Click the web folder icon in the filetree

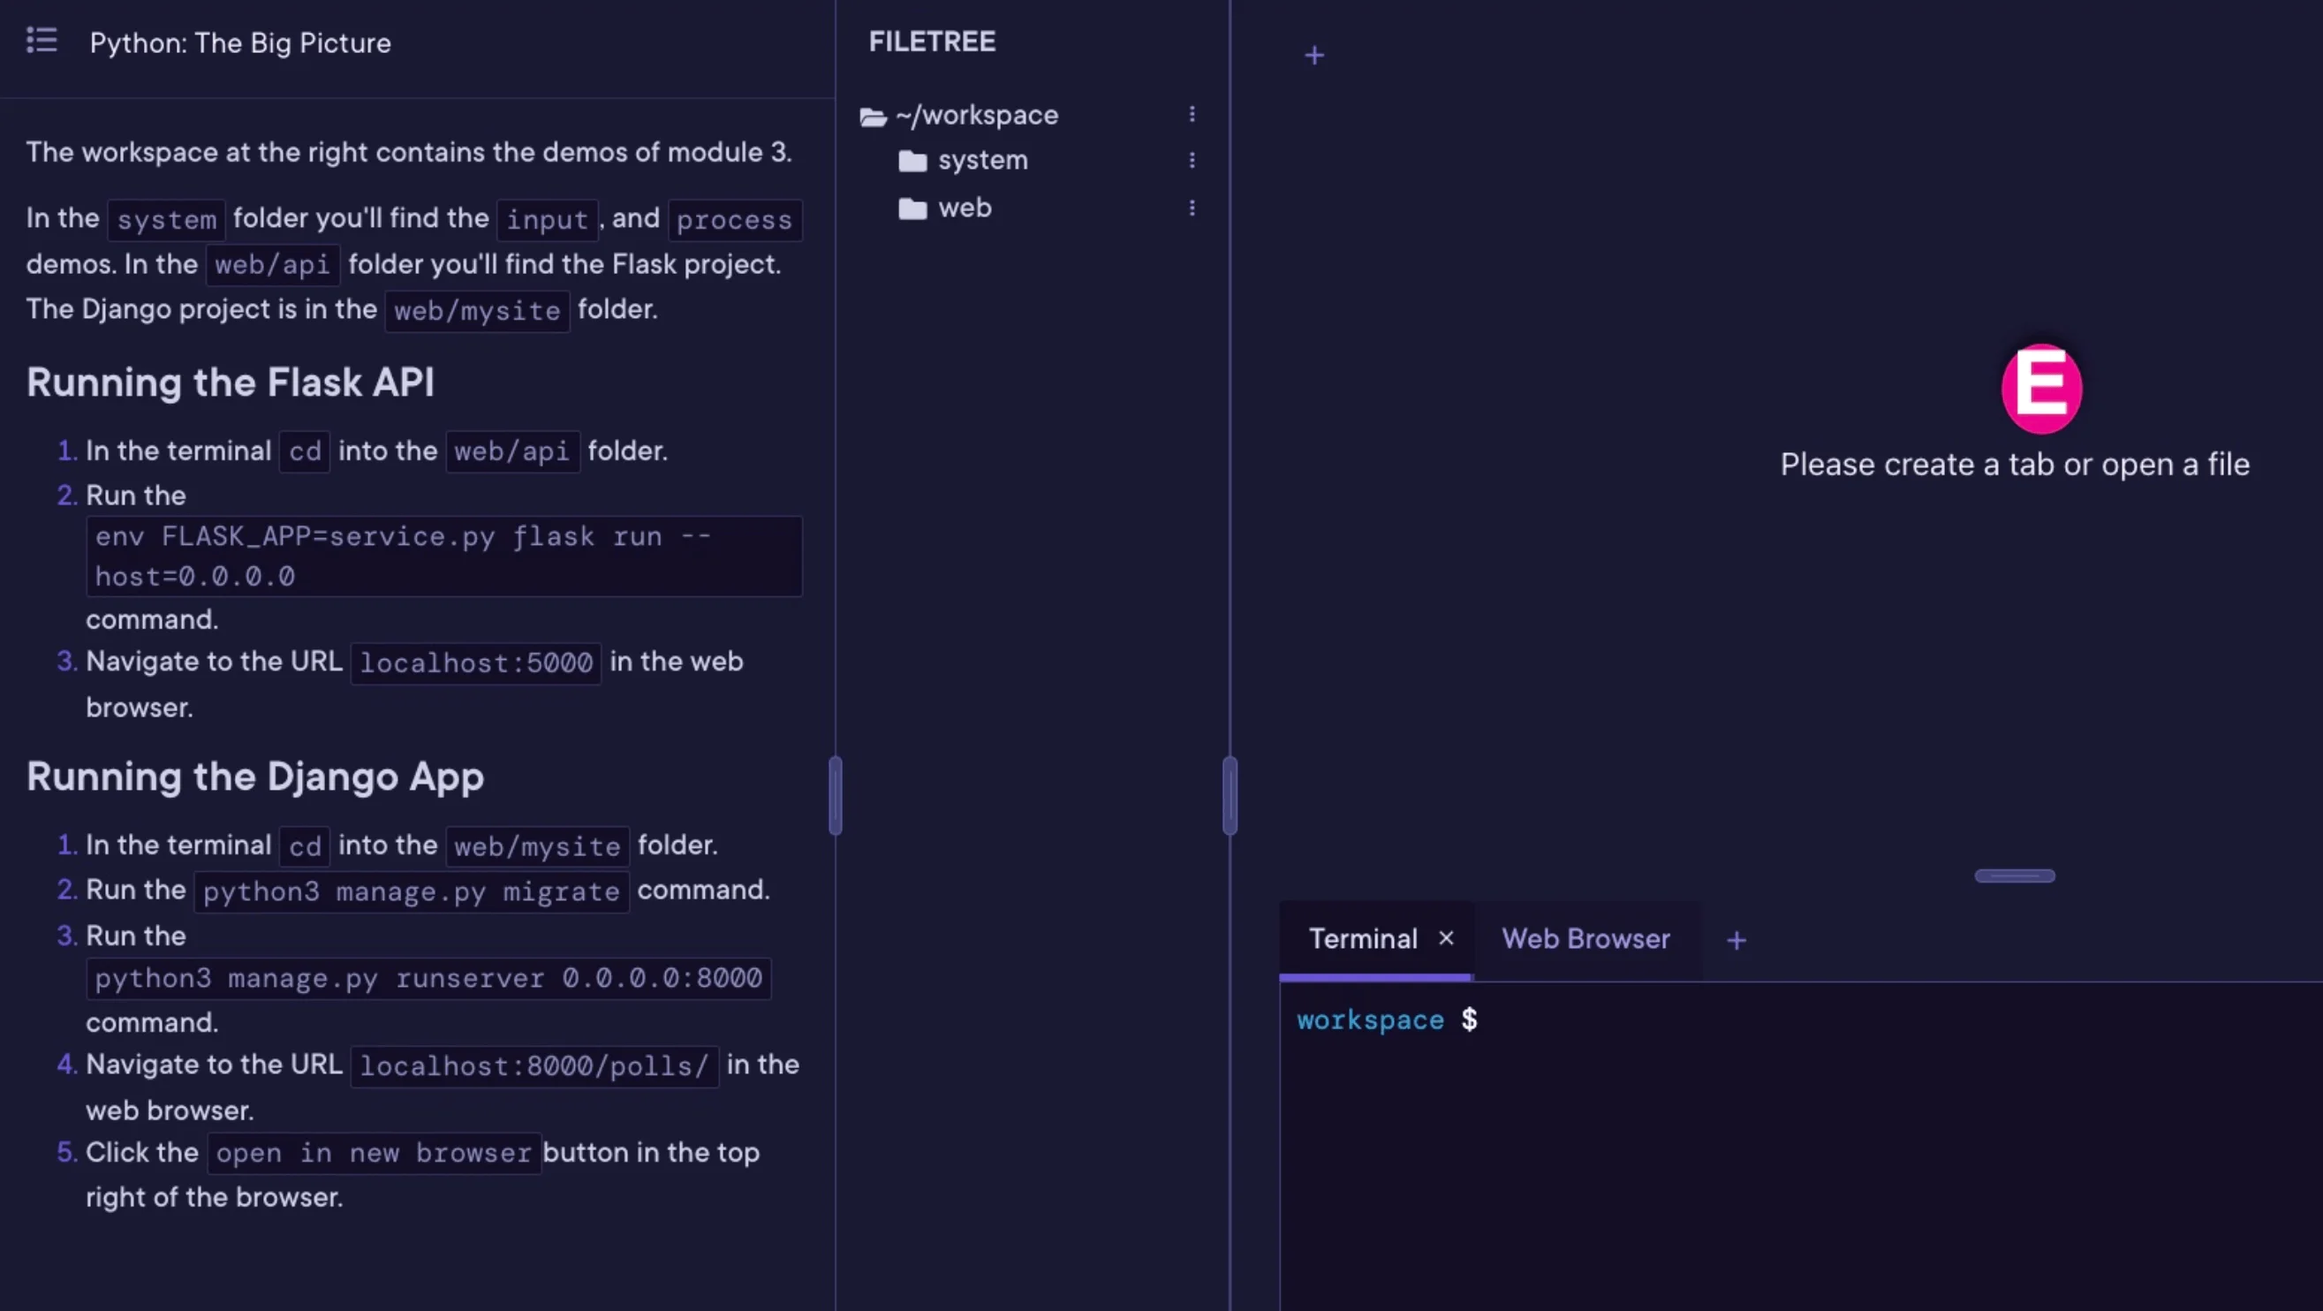tap(912, 208)
